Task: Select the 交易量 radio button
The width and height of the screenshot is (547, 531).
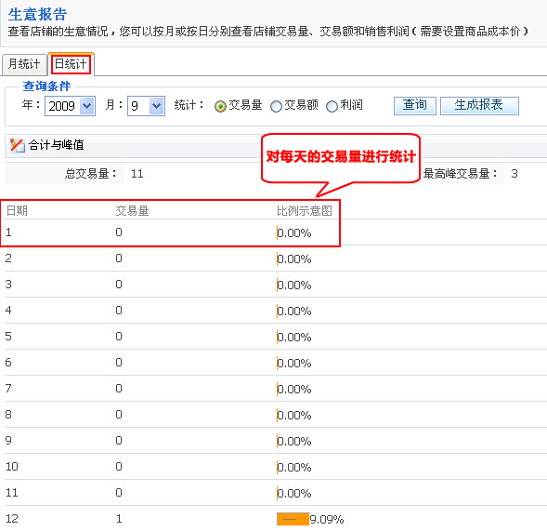Action: [x=220, y=106]
